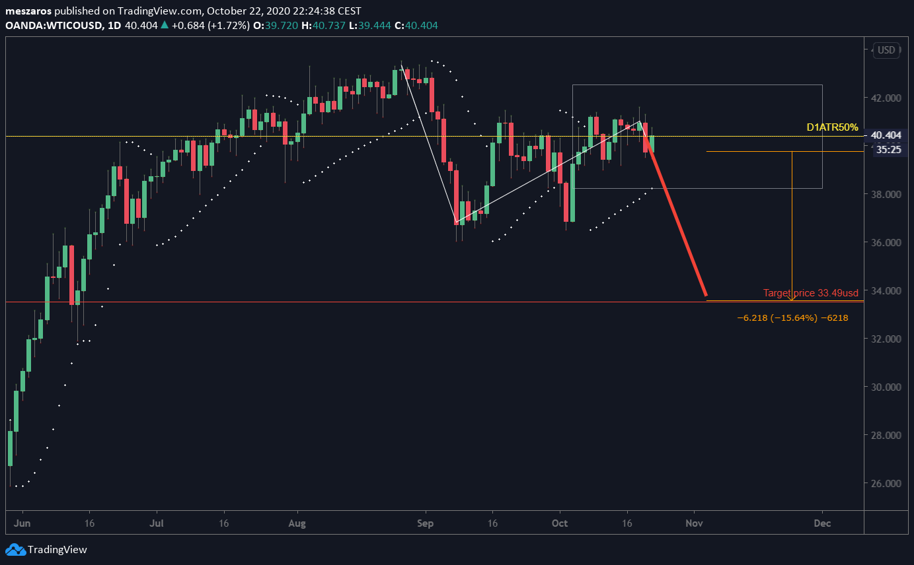Click the low value L:39.444
This screenshot has width=914, height=565.
(x=369, y=25)
